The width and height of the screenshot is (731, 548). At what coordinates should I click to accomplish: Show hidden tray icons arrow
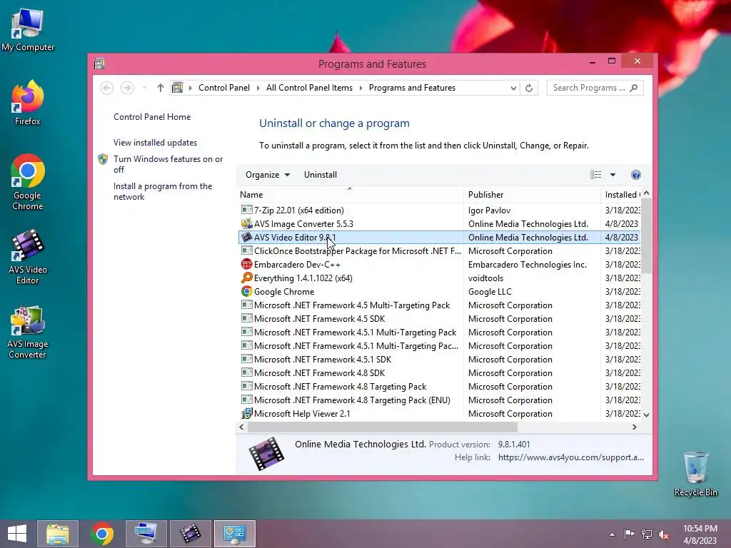click(612, 534)
